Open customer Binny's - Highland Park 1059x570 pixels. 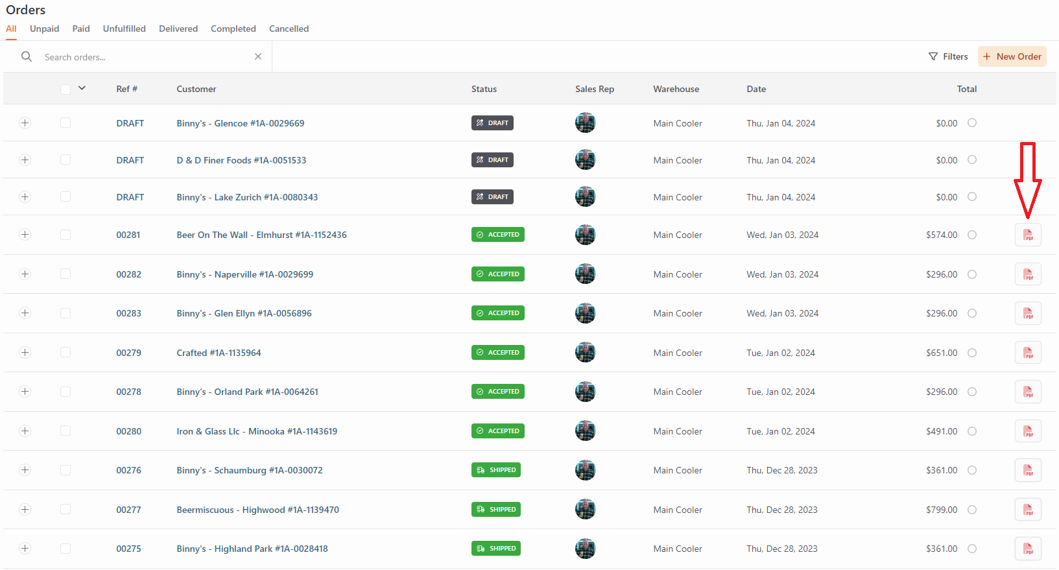tap(252, 549)
